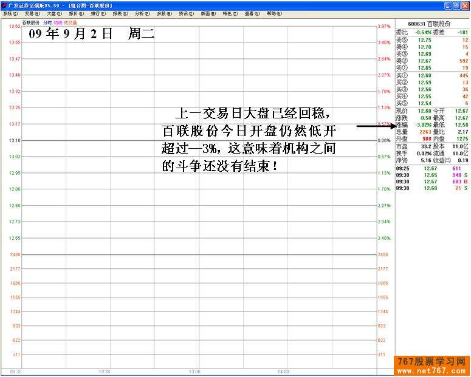Viewport: 471px width, 377px height.
Task: Select the 09:30 trade with volume 948
Action: (432, 175)
